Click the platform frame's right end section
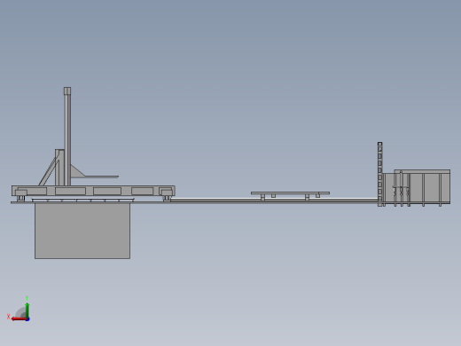This screenshot has height=346, width=461. (167, 191)
